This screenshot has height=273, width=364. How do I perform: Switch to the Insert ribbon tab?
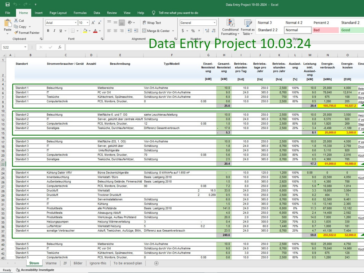39,13
